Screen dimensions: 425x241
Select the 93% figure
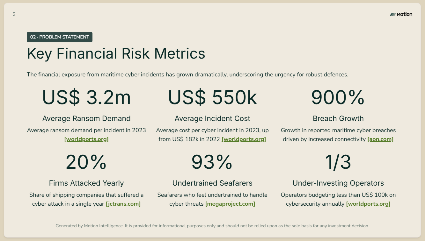(x=212, y=162)
